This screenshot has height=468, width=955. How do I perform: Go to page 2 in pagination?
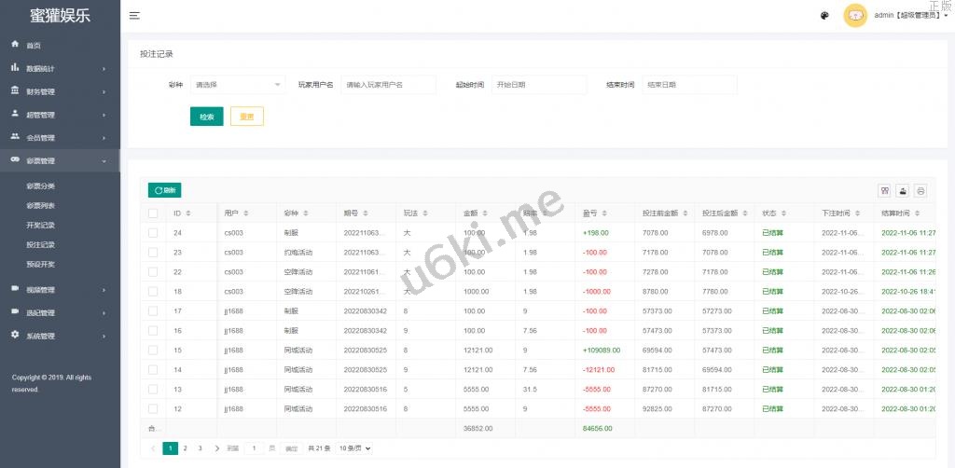point(186,448)
